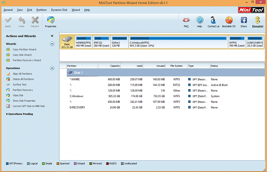This screenshot has width=267, height=172.
Task: Select the (NTFS) 450 MB partition block
Action: point(237,42)
